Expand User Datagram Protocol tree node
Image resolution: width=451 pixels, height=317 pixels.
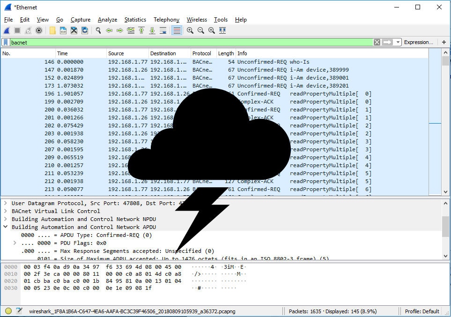tap(5, 203)
